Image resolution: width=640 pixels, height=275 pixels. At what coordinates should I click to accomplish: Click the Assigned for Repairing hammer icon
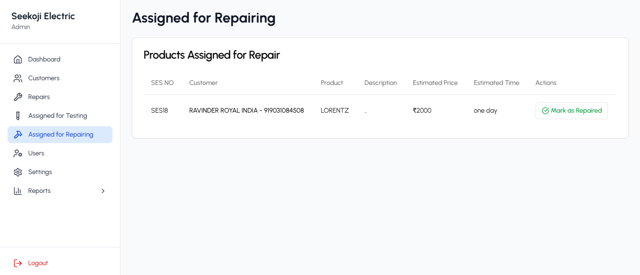pos(18,134)
